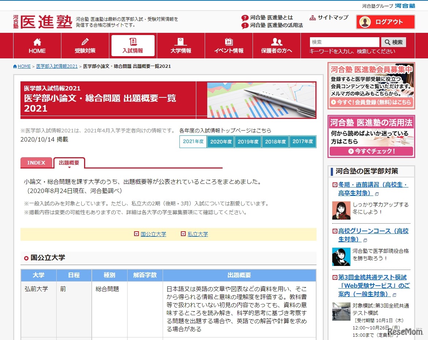
Task: Click inside the search keyword input field
Action: [344, 42]
